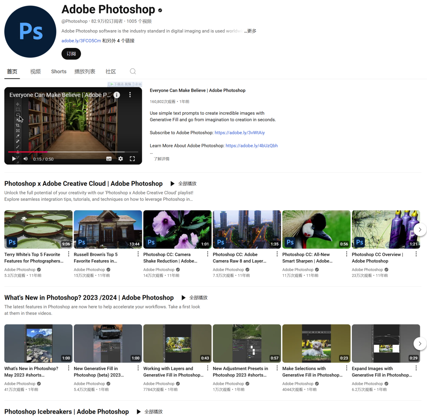Image resolution: width=427 pixels, height=418 pixels.
Task: Open Terry White's lily pad thumbnail
Action: (x=38, y=229)
